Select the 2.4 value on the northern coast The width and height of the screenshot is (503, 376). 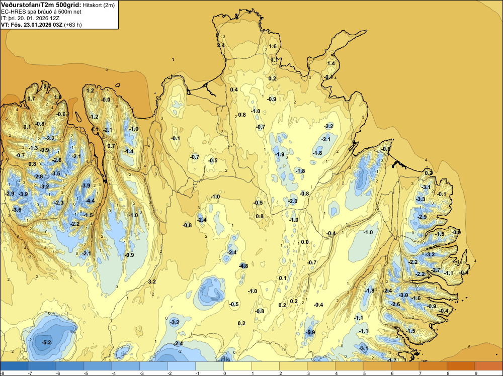(x=221, y=46)
